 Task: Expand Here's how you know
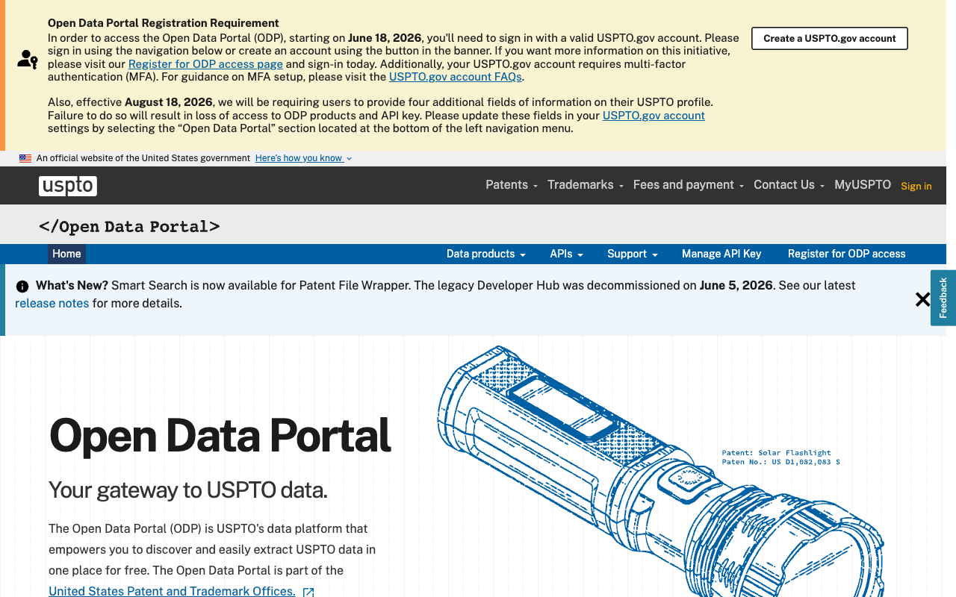[x=303, y=158]
